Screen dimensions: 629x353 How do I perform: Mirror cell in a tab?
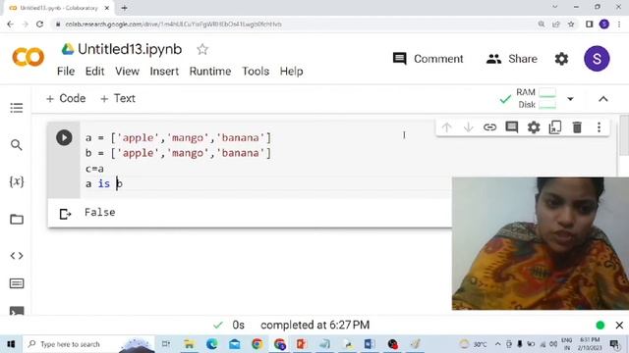(555, 127)
